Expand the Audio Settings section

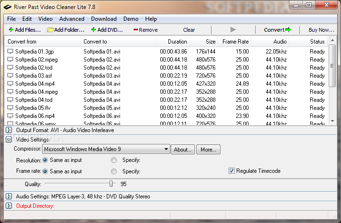[x=9, y=196]
